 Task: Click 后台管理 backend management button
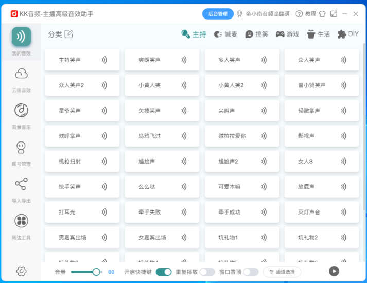(218, 14)
